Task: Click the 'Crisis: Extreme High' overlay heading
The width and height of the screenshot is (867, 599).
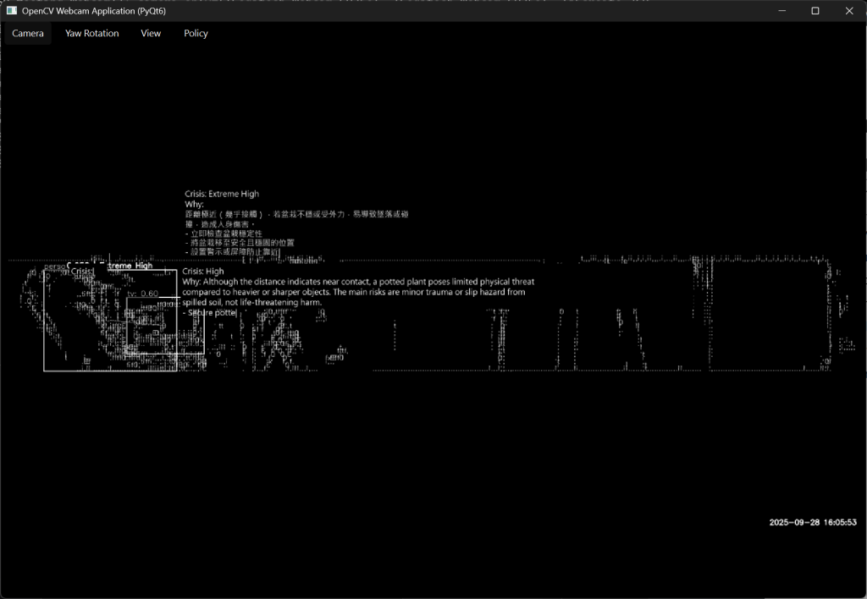Action: (x=222, y=194)
